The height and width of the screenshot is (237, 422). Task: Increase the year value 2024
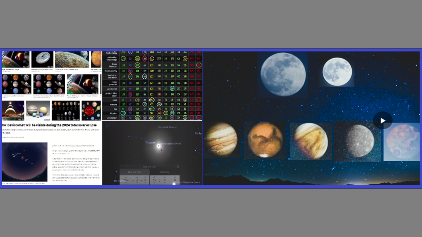(x=126, y=177)
